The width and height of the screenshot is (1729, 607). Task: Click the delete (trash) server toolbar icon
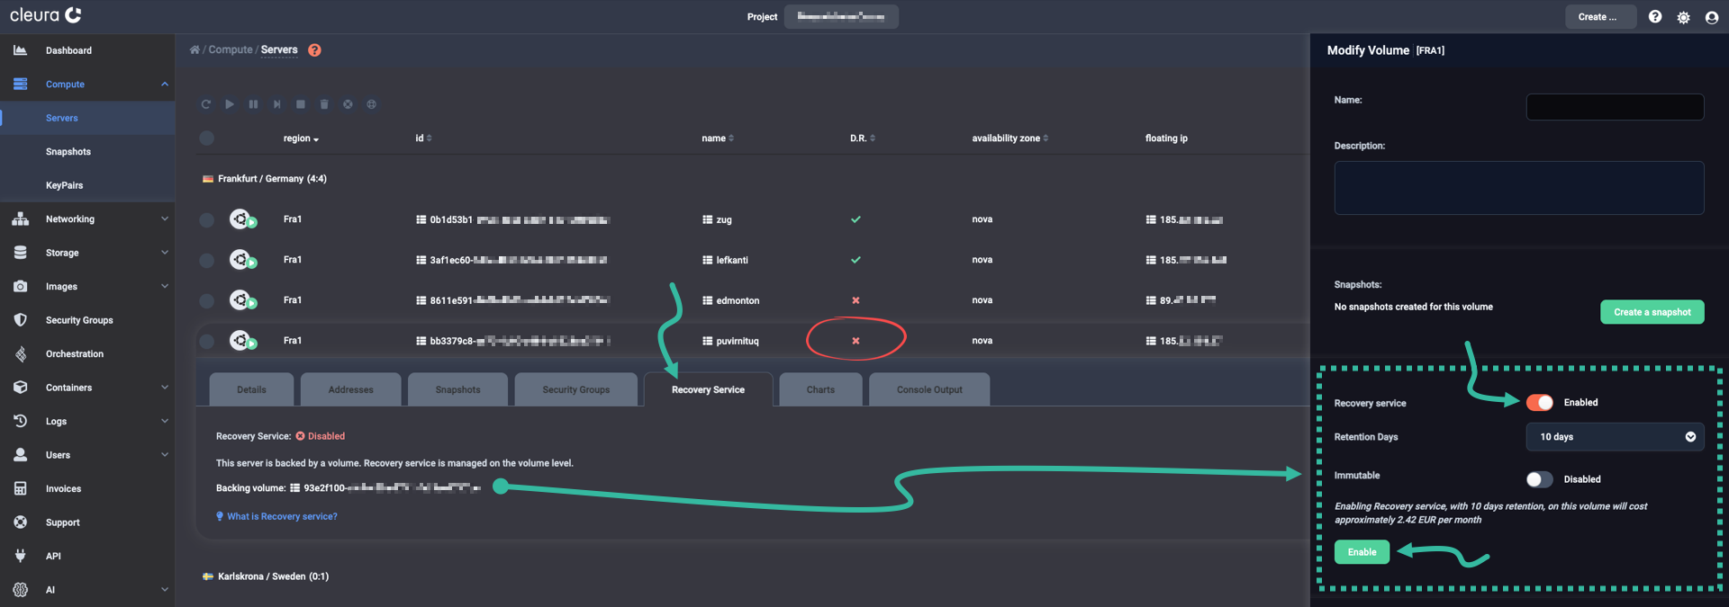[324, 104]
